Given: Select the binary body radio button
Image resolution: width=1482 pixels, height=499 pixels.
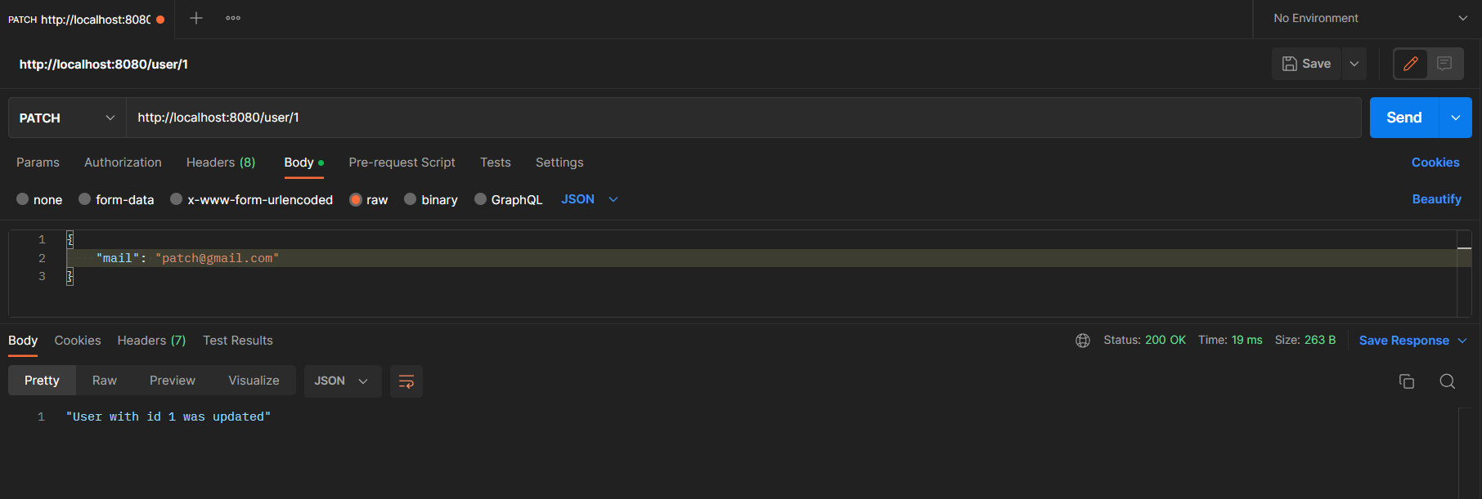Looking at the screenshot, I should [411, 199].
